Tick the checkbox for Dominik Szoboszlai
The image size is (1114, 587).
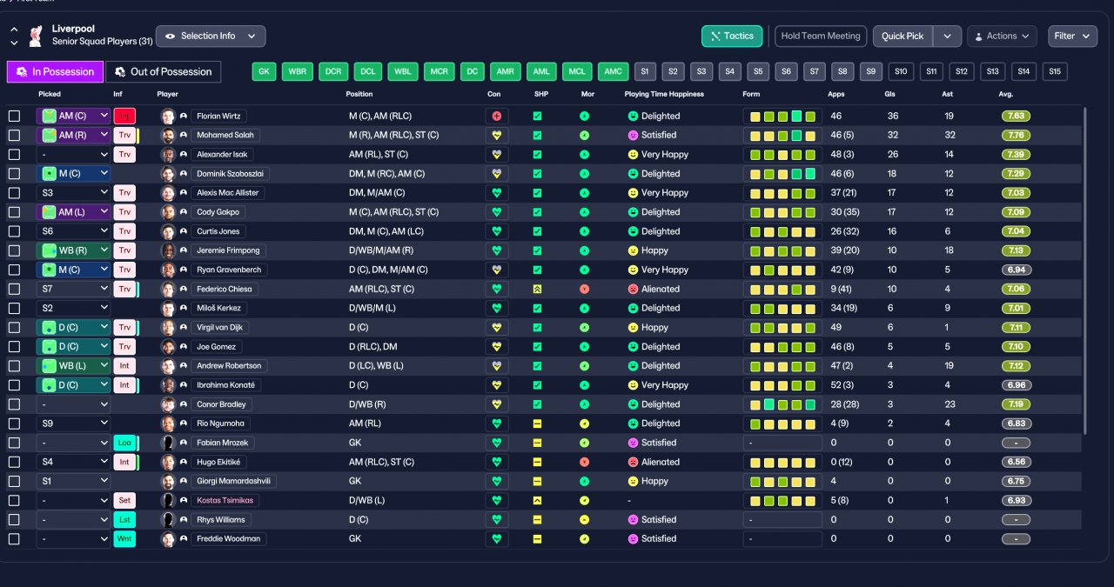[x=14, y=174]
